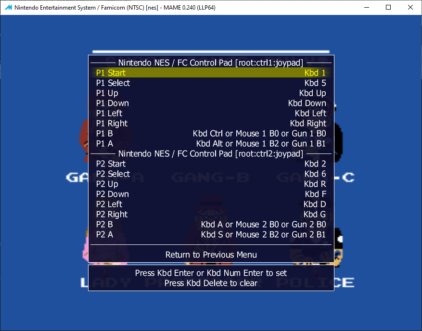The height and width of the screenshot is (331, 422).
Task: Click the Kbd 1 value
Action: pos(315,73)
